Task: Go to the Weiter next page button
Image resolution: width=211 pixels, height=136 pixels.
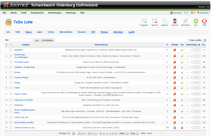Action: [123, 133]
